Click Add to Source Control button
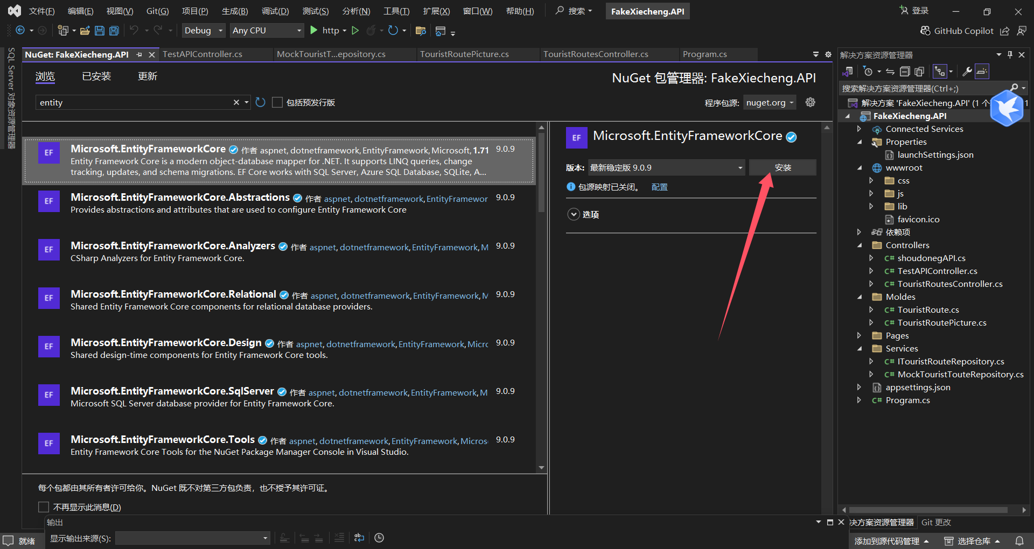 point(891,541)
